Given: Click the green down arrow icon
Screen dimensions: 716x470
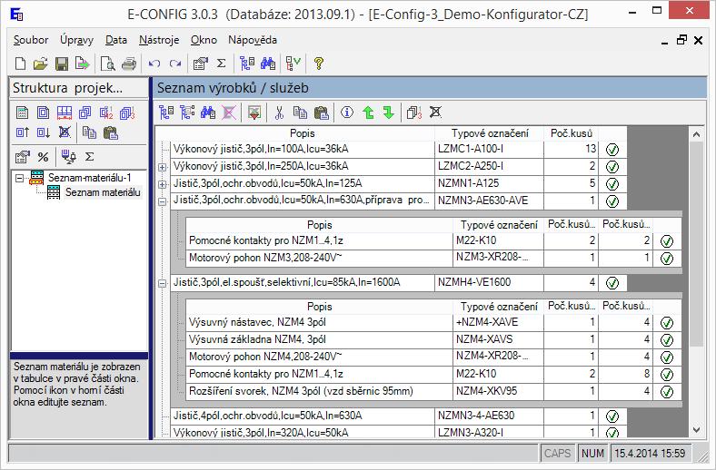Looking at the screenshot, I should click(x=389, y=113).
